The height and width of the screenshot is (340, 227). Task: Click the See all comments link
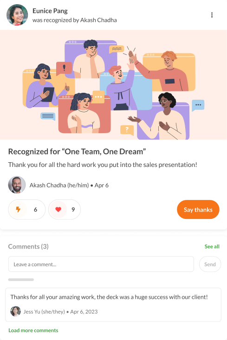[212, 247]
